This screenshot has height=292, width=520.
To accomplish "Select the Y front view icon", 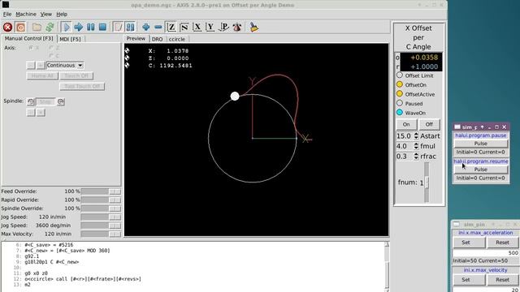I will coord(210,27).
